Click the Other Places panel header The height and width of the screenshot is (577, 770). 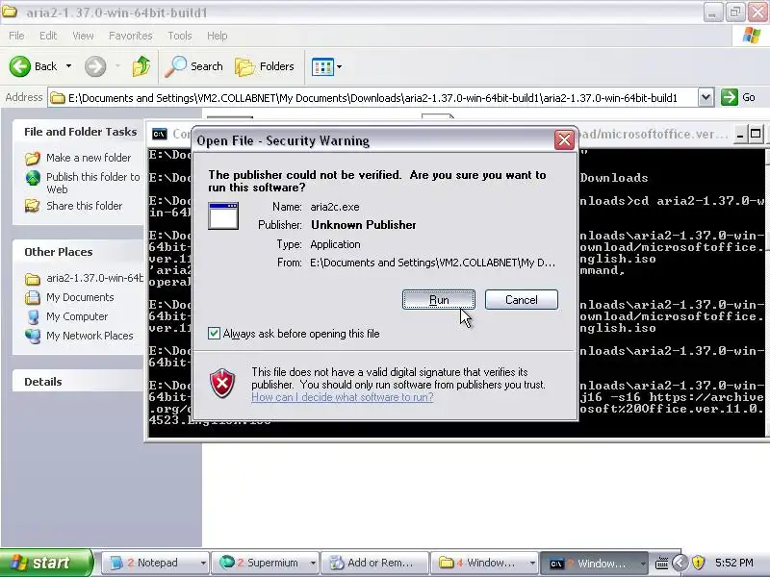tap(79, 252)
